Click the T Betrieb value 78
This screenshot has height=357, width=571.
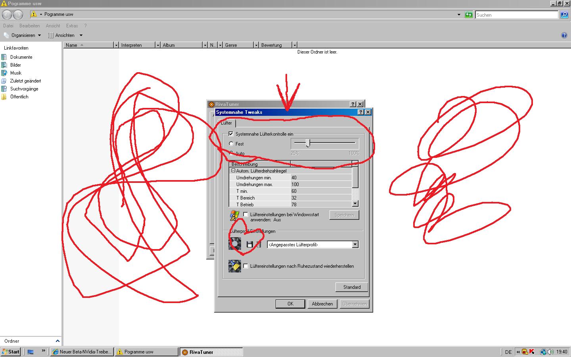tap(321, 205)
